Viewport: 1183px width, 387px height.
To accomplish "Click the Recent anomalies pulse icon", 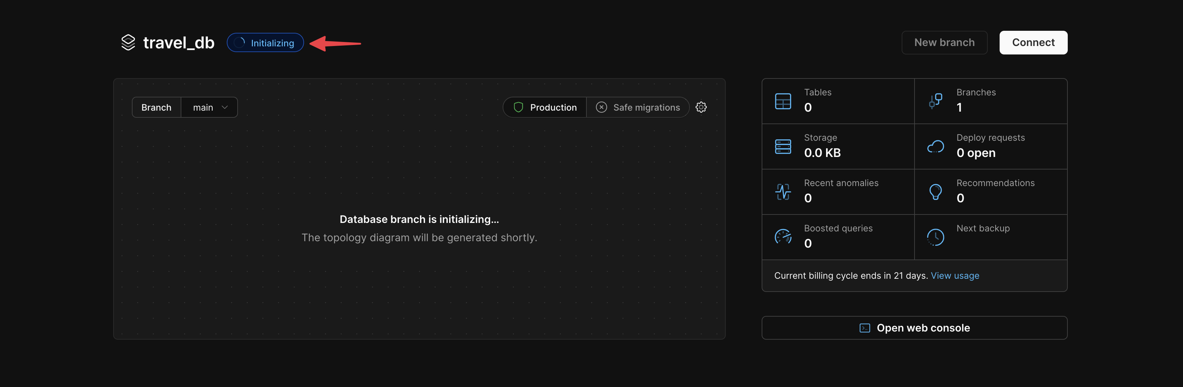I will pyautogui.click(x=783, y=192).
